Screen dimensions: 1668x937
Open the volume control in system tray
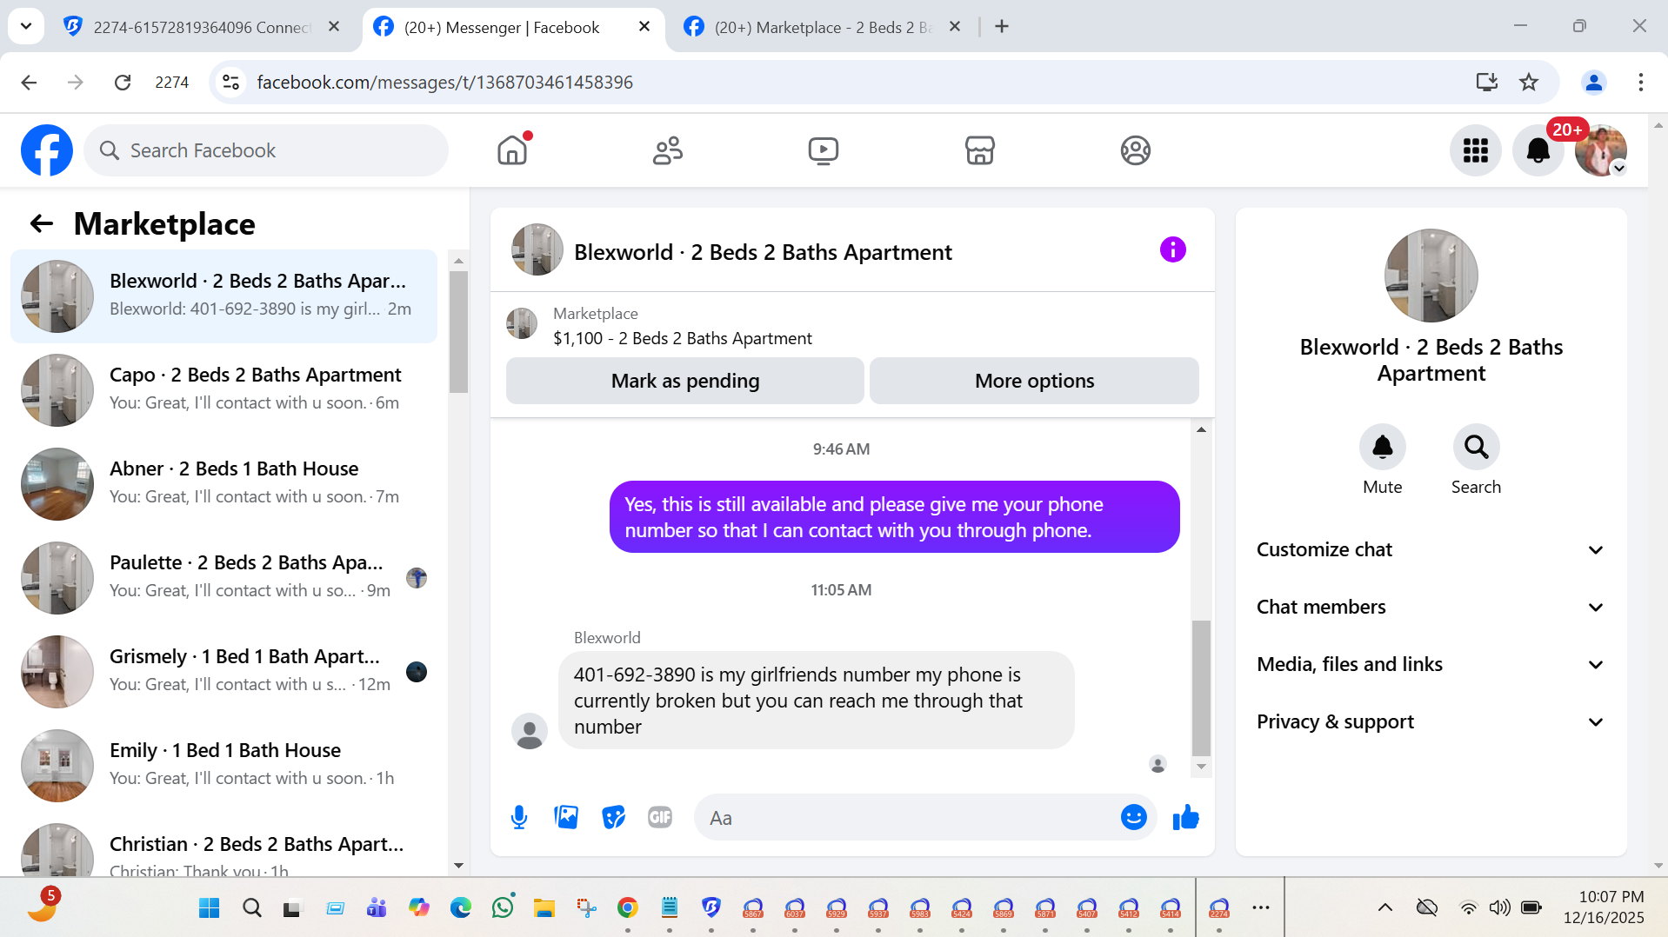[x=1499, y=907]
